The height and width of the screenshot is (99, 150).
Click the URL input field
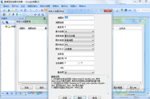click(x=79, y=68)
